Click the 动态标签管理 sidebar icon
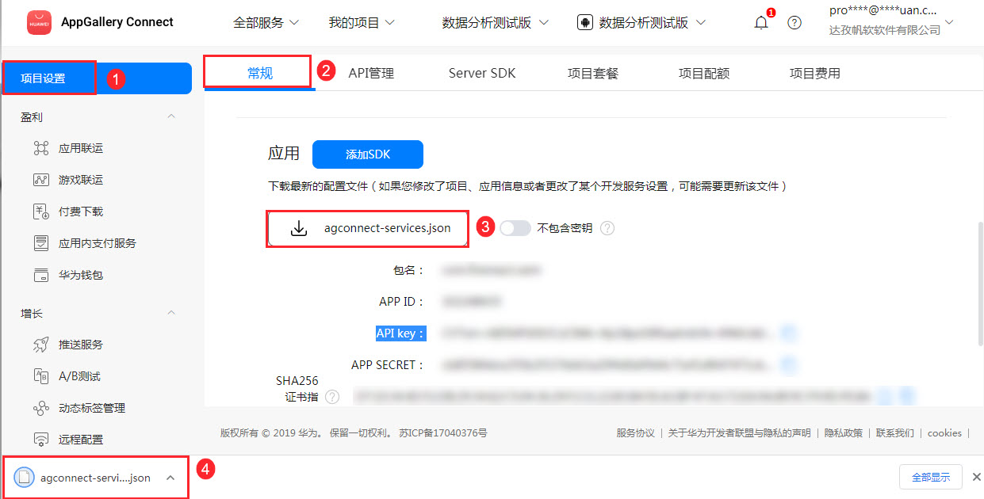Image resolution: width=984 pixels, height=499 pixels. [x=41, y=408]
